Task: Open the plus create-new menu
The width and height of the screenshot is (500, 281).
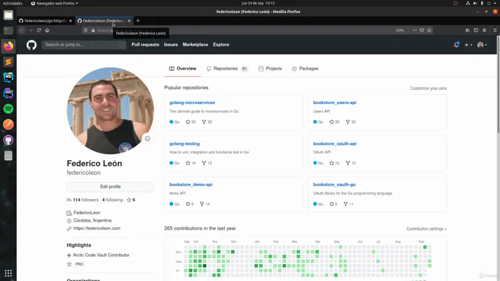Action: pyautogui.click(x=468, y=45)
